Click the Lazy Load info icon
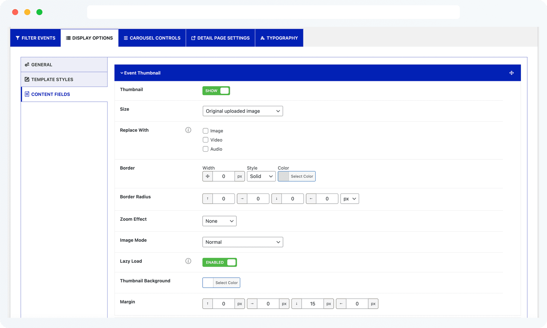Viewport: 547px width, 328px height. [188, 261]
